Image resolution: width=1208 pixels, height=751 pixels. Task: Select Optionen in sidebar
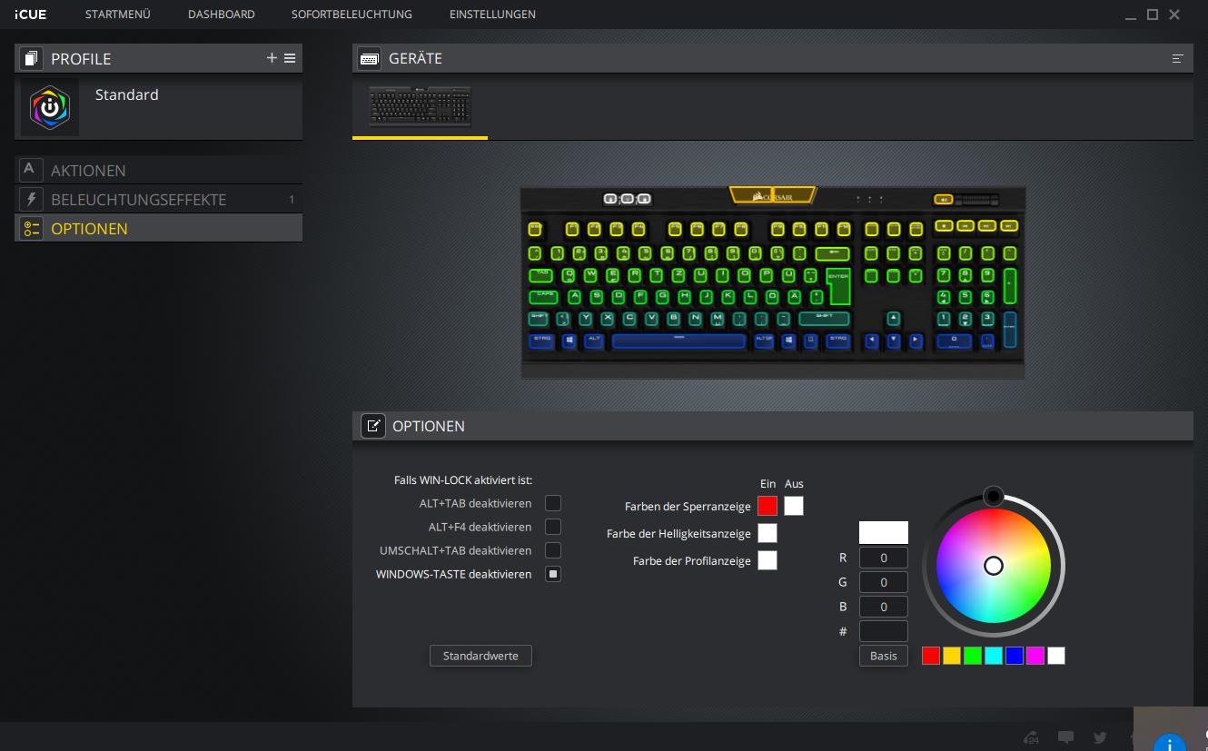click(159, 228)
